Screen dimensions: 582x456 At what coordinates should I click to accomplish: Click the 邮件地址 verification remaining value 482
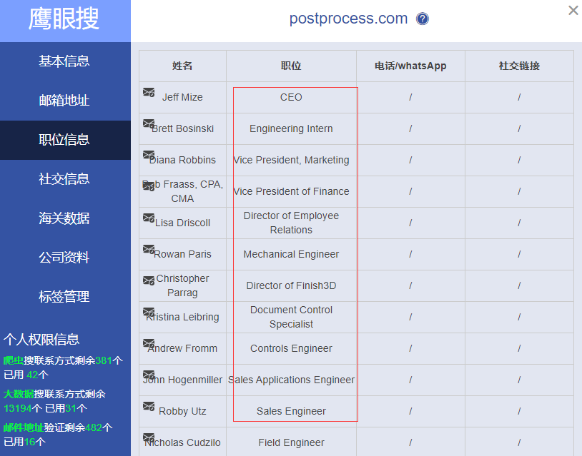click(x=94, y=428)
